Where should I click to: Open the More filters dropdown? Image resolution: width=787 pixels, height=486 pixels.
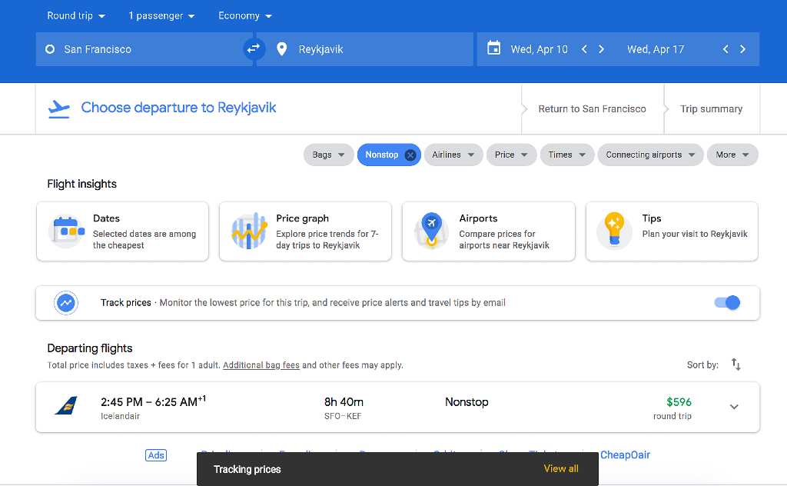732,155
